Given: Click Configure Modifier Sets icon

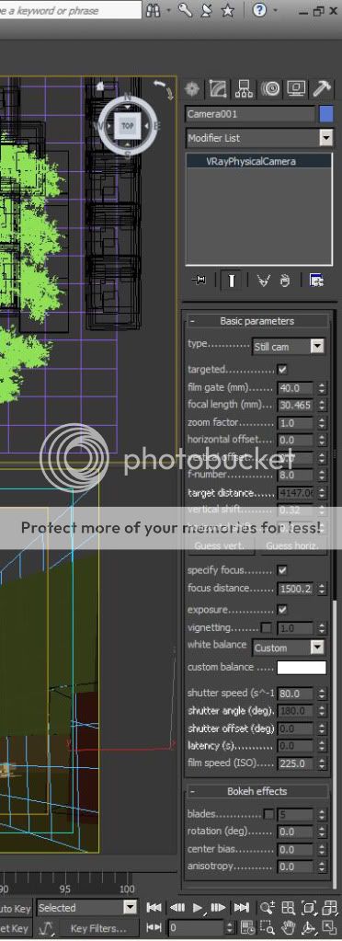Looking at the screenshot, I should point(316,280).
